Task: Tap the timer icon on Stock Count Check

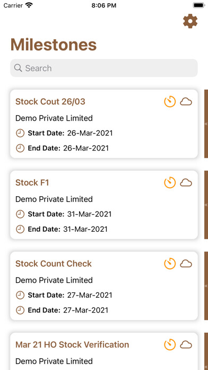Action: [x=170, y=264]
